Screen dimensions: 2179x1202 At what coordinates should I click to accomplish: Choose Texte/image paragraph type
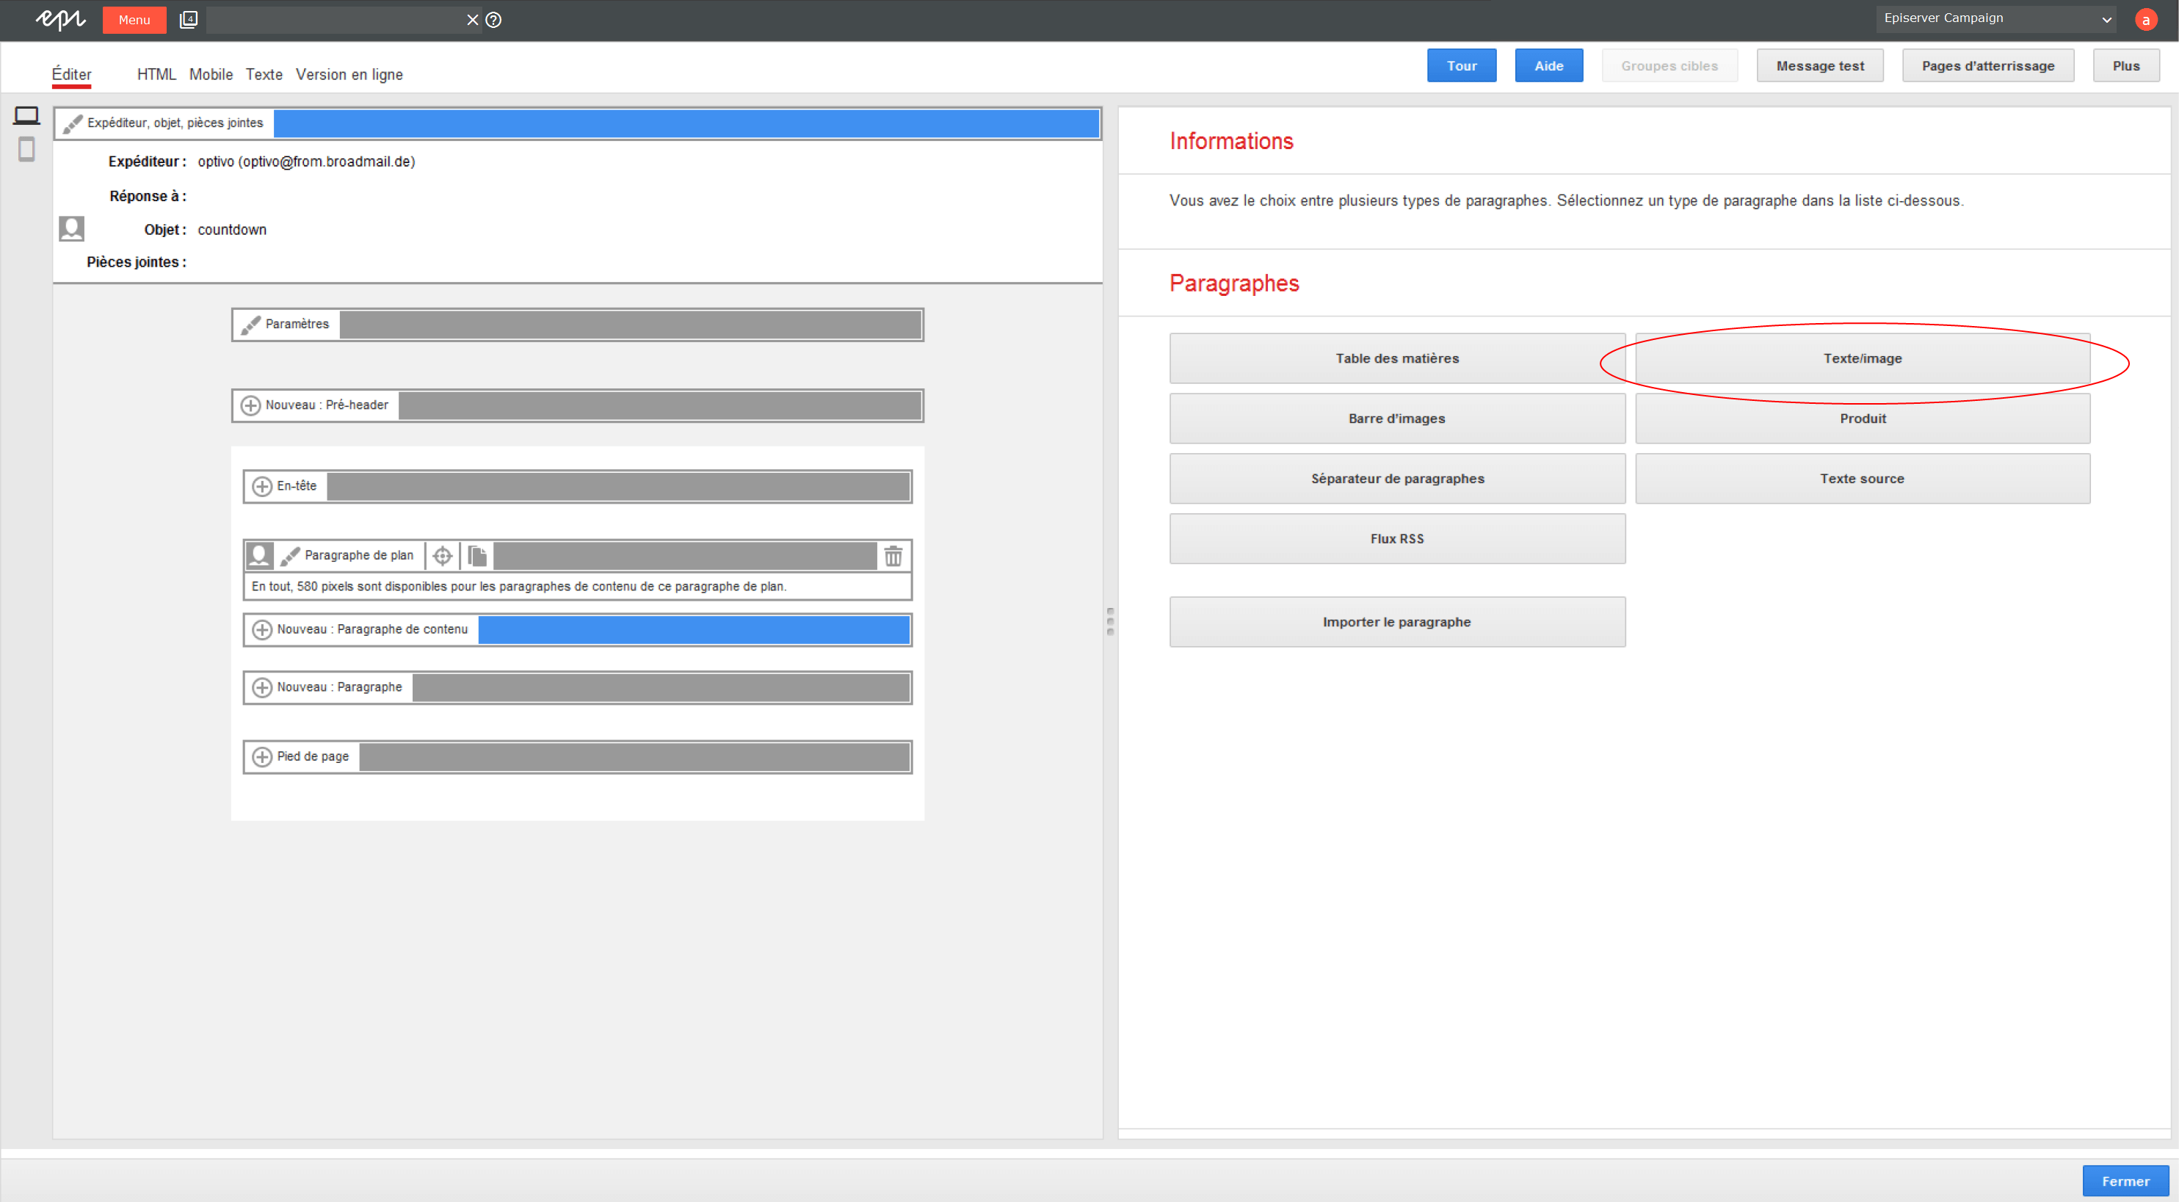click(1862, 358)
